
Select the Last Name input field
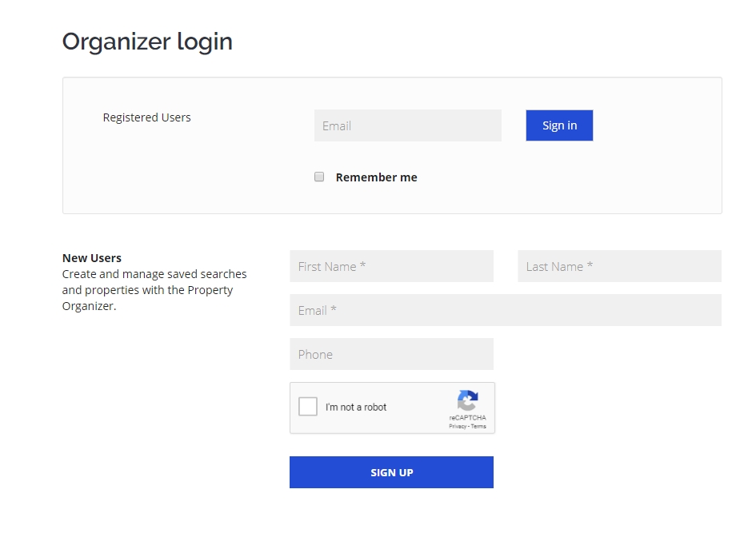[x=619, y=266]
